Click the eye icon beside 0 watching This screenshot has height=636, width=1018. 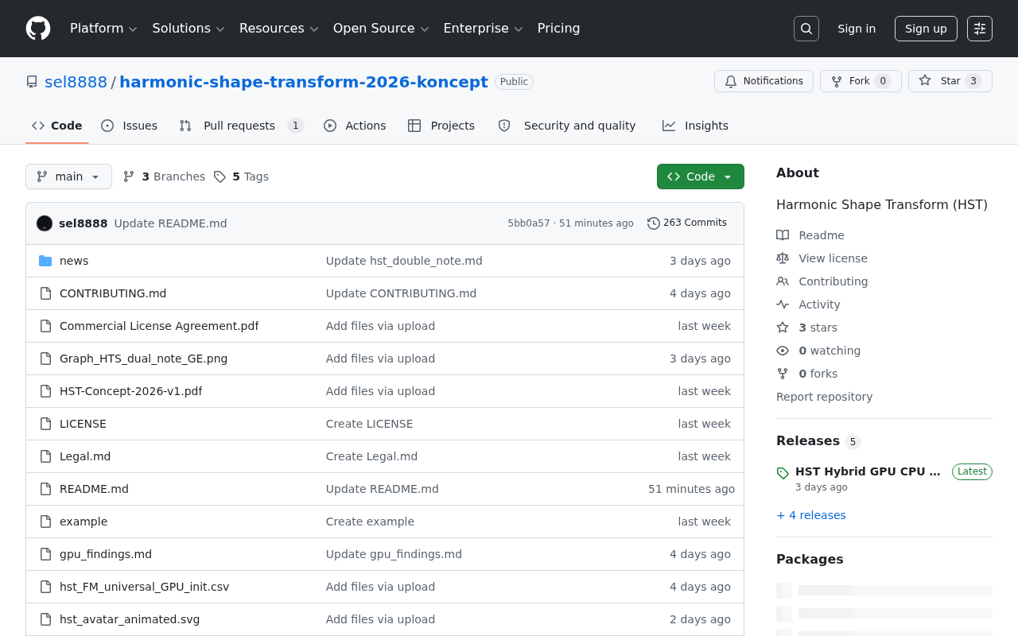(783, 351)
